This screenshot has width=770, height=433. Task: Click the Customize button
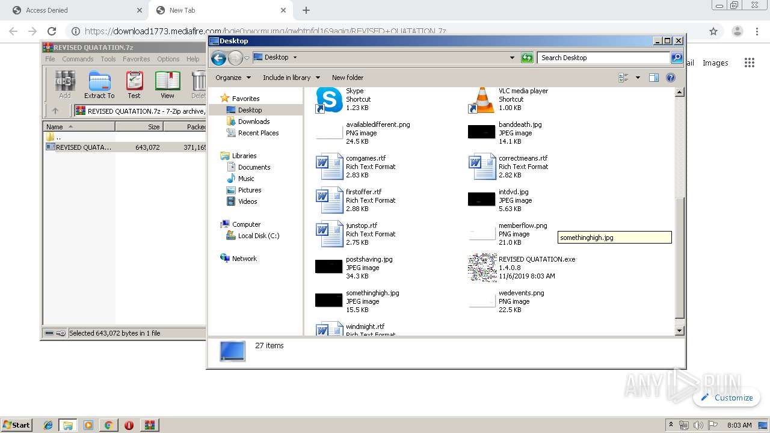[727, 398]
